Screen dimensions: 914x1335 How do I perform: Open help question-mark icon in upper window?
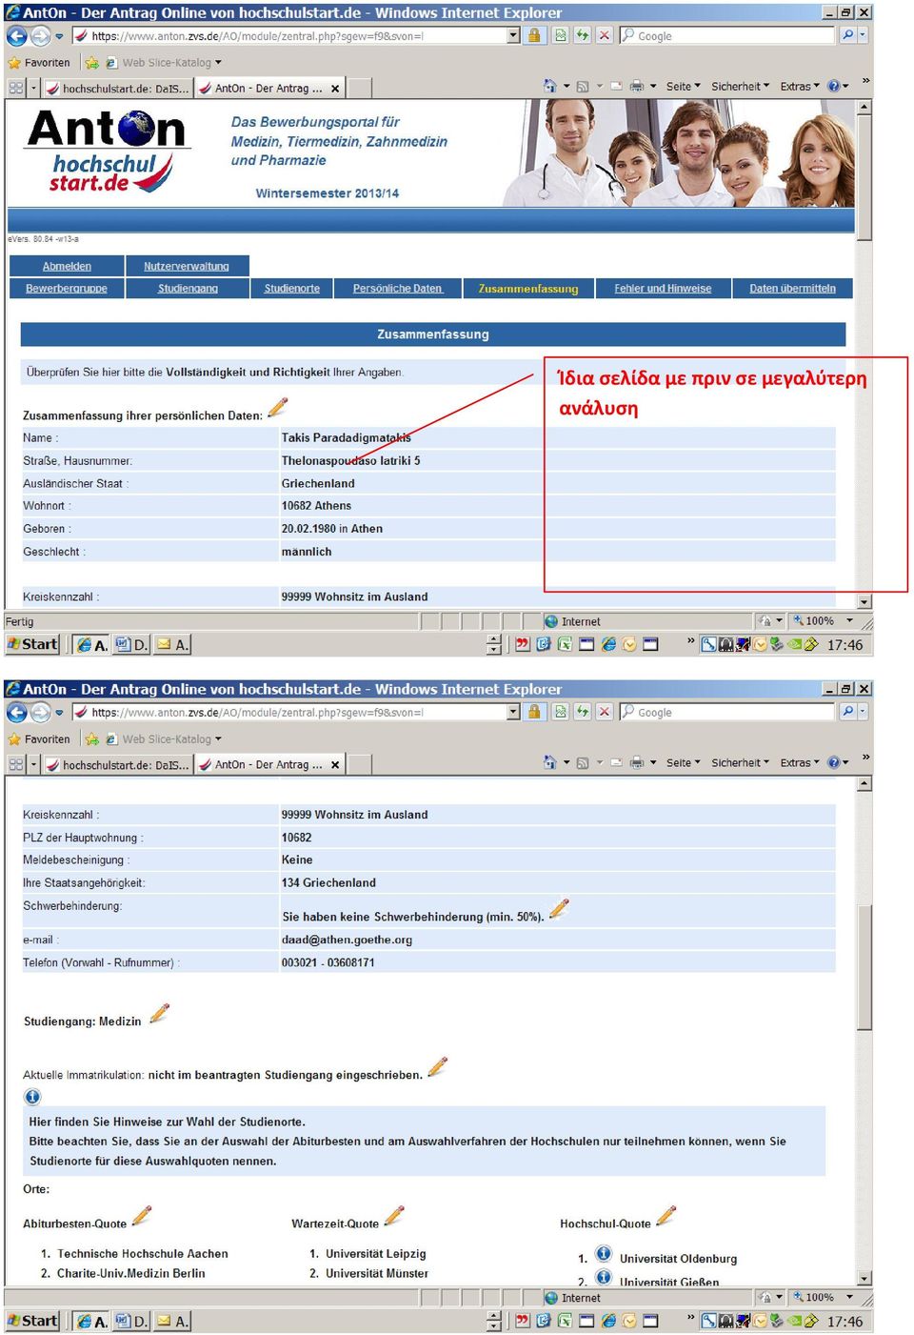pyautogui.click(x=834, y=86)
